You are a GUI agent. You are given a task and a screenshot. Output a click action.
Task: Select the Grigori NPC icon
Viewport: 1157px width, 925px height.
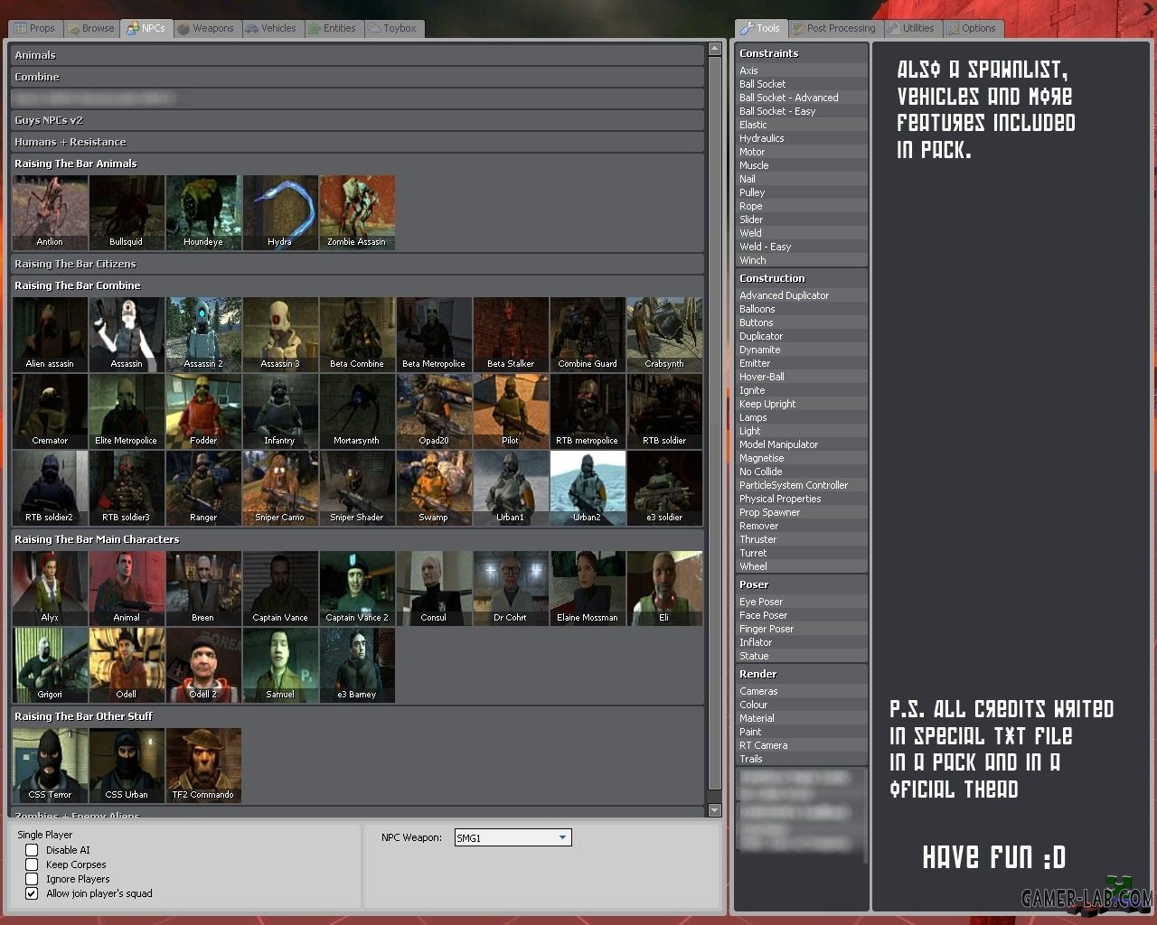coord(51,666)
